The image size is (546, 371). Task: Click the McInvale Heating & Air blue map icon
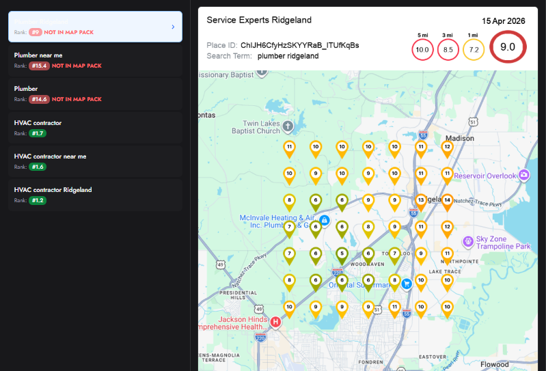coord(325,220)
